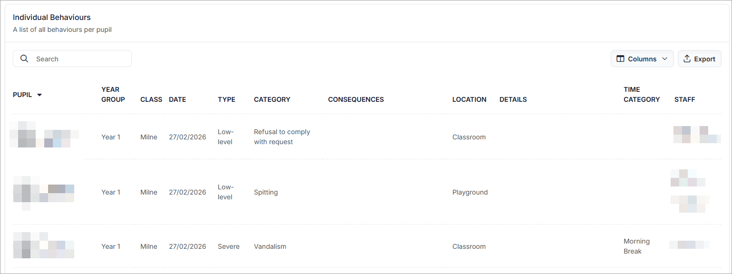Click the search magnifier icon
The image size is (732, 274).
[24, 59]
